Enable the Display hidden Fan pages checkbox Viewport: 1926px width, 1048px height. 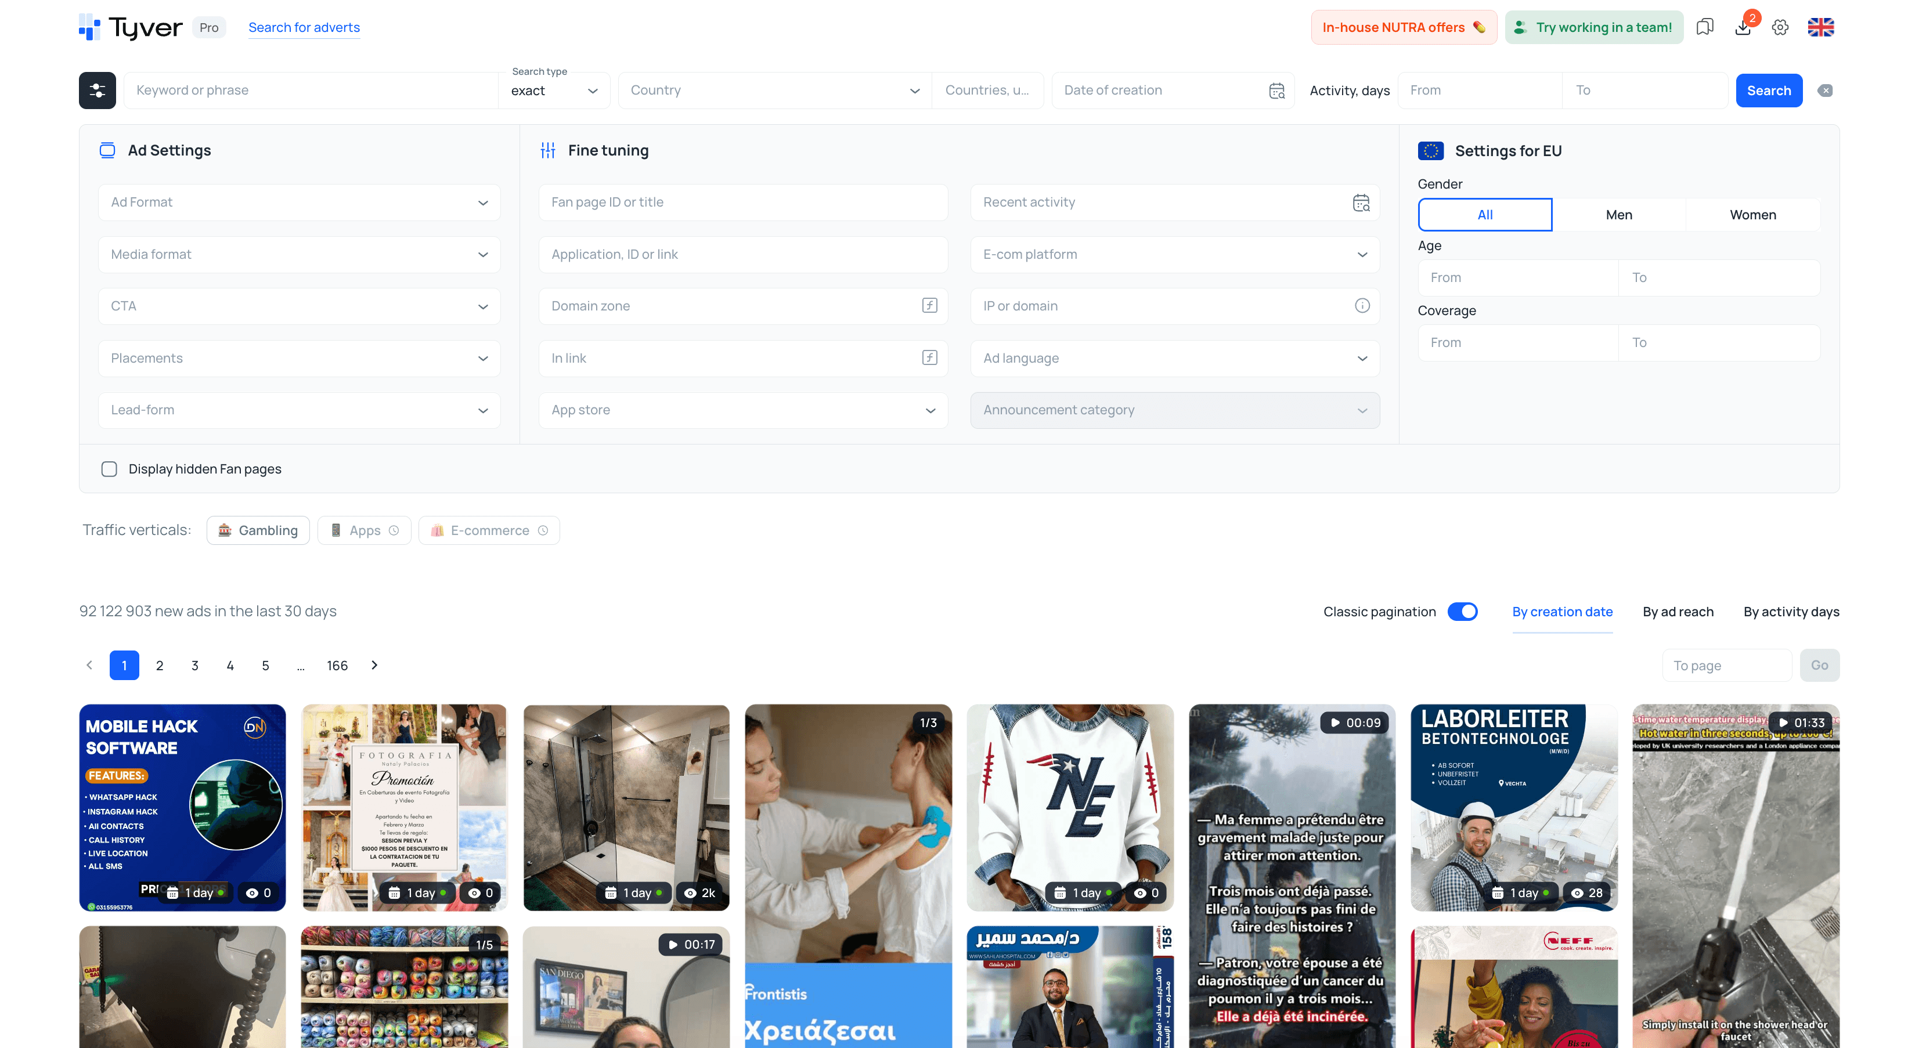point(109,469)
